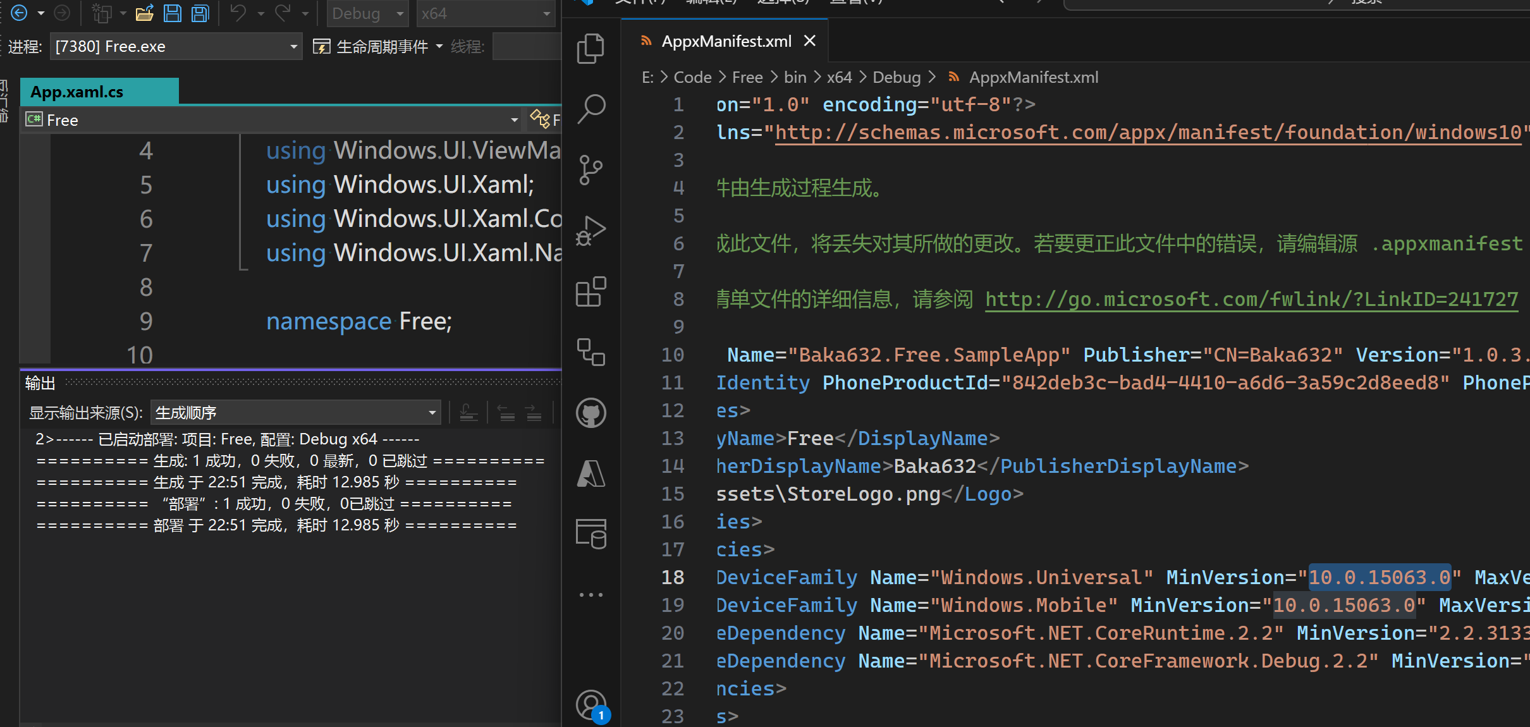This screenshot has height=727, width=1530.
Task: Open the GitHub panel icon
Action: [591, 413]
